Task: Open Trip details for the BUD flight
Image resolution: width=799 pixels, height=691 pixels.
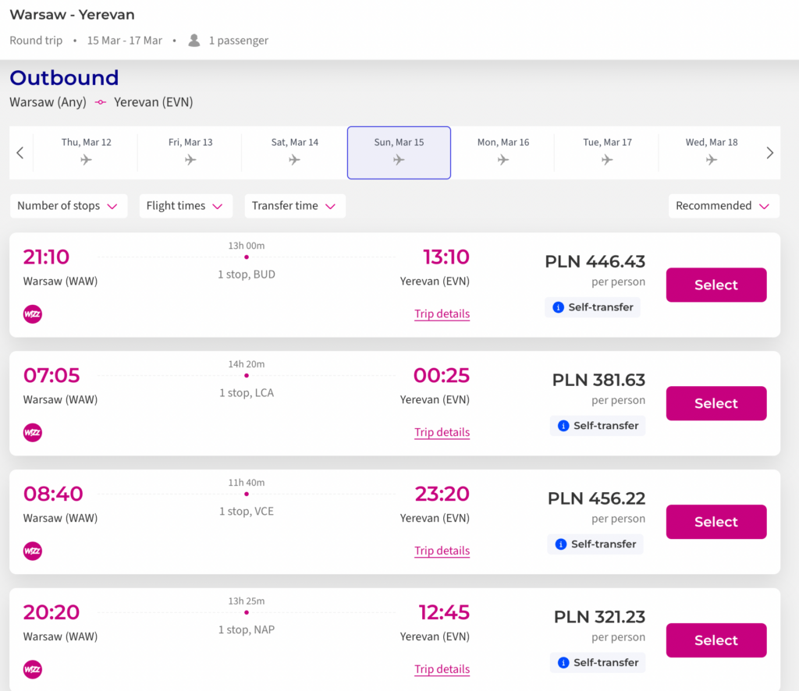Action: tap(442, 314)
